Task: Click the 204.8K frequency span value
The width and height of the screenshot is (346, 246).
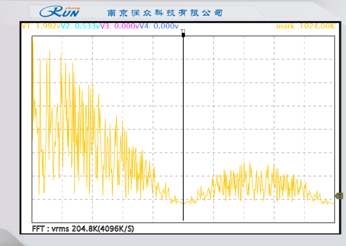Action: (x=85, y=229)
